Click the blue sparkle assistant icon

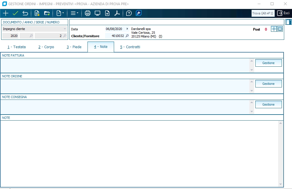pos(139,13)
